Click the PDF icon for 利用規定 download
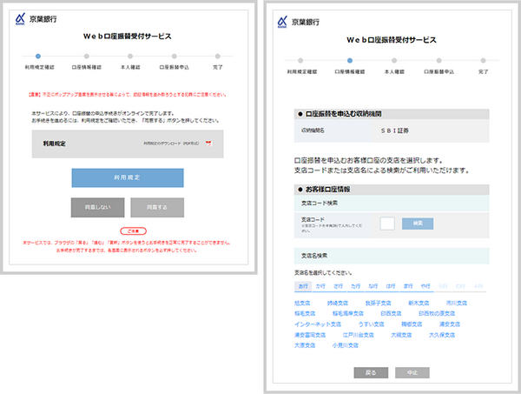This screenshot has height=394, width=521. 208,144
